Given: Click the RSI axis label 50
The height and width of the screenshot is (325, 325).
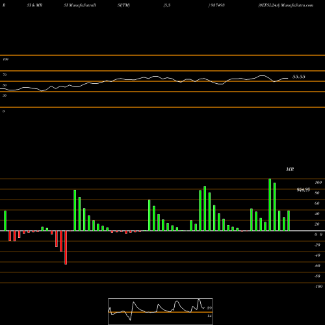Looking at the screenshot, I should coord(5,85).
